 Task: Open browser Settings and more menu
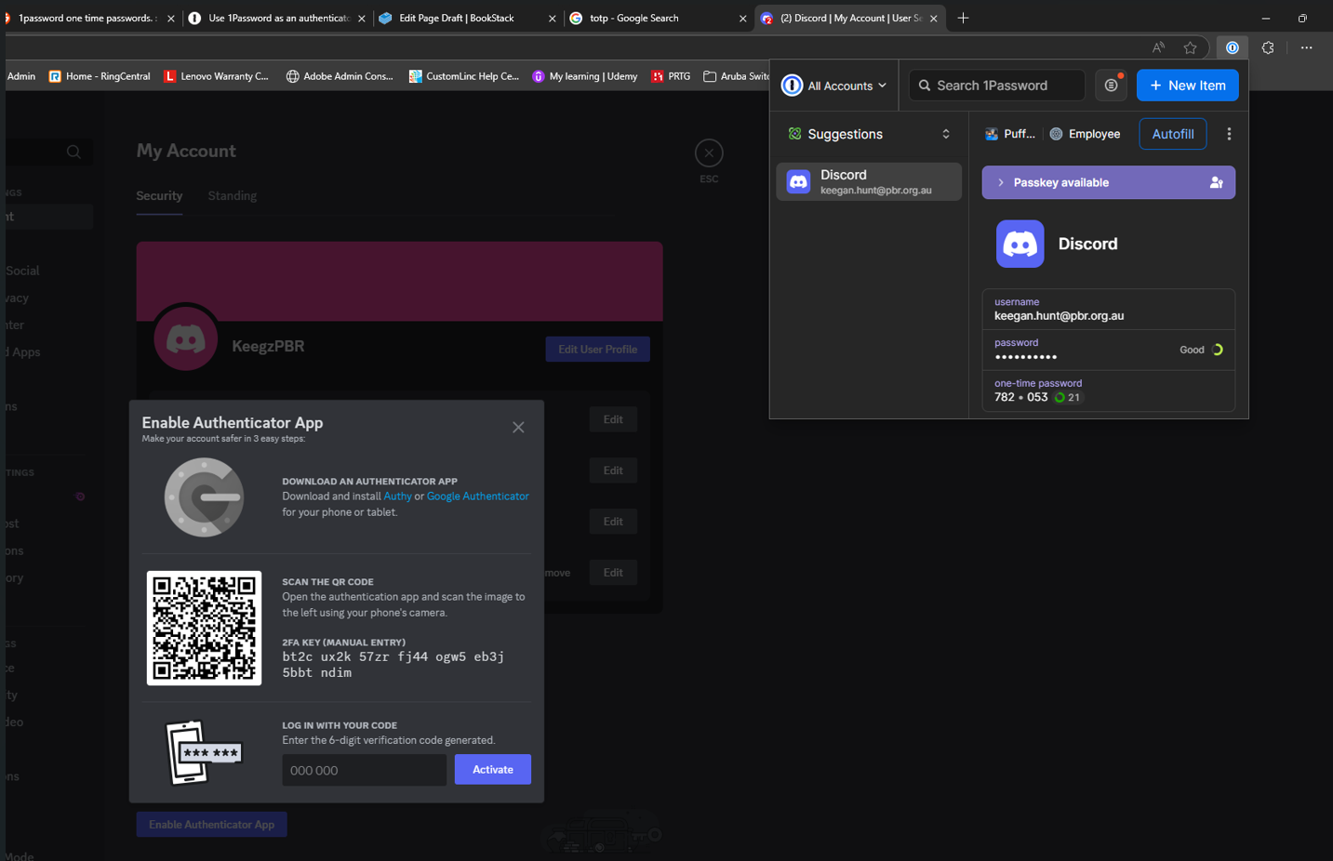[x=1306, y=47]
